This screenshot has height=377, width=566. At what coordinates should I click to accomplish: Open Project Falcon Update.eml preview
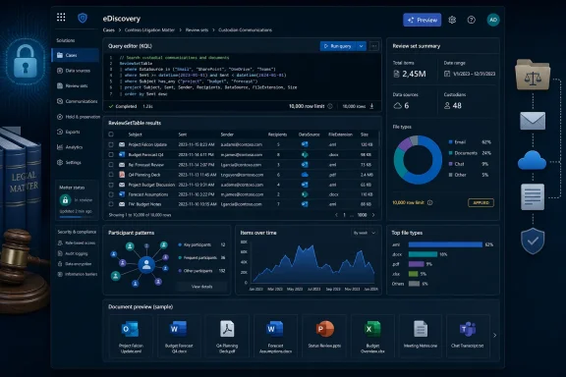click(131, 336)
